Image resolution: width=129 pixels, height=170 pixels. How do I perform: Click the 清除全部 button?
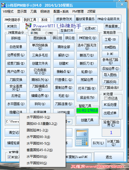(x=64, y=47)
